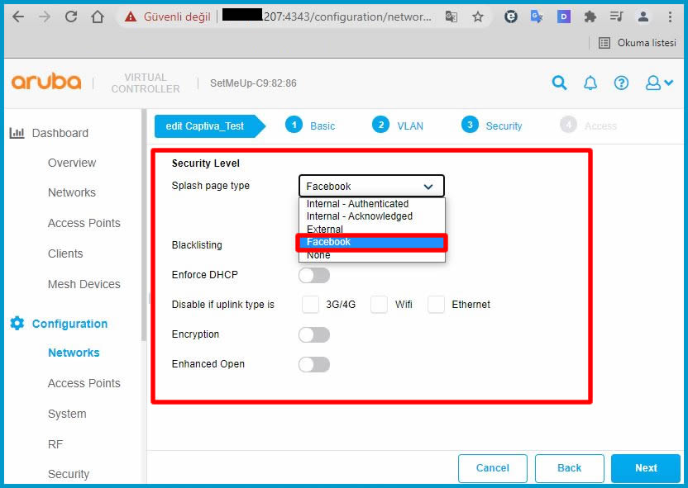Check the 3G/4G uplink checkbox
688x488 pixels.
(x=310, y=305)
